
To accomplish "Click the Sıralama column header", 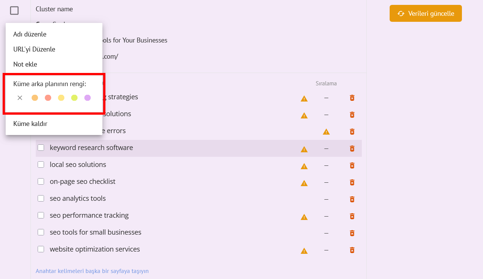I will click(326, 83).
